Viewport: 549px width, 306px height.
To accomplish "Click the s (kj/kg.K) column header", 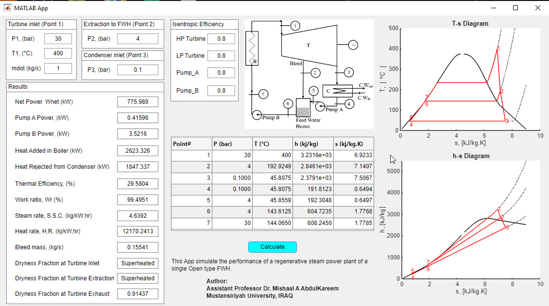I will pos(354,144).
